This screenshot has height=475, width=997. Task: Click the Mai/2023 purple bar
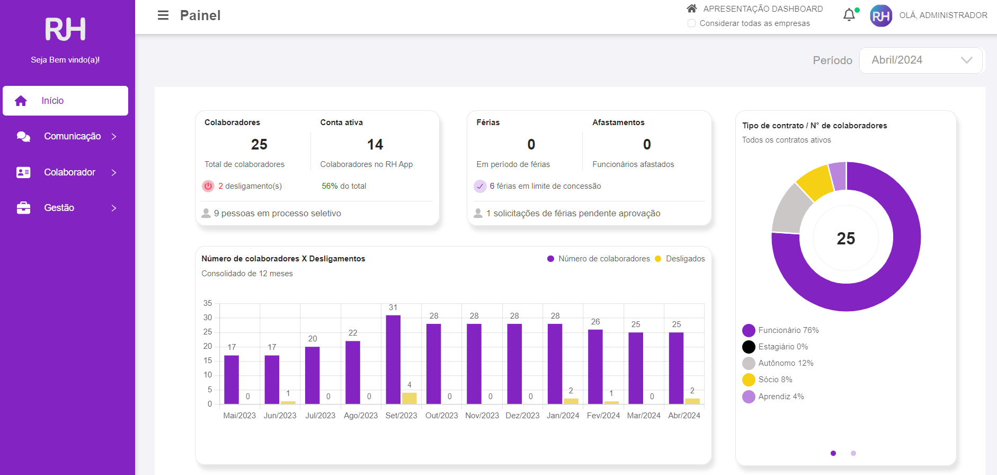click(232, 380)
